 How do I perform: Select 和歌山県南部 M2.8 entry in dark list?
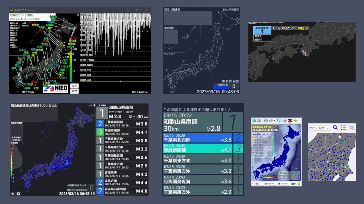click(122, 112)
